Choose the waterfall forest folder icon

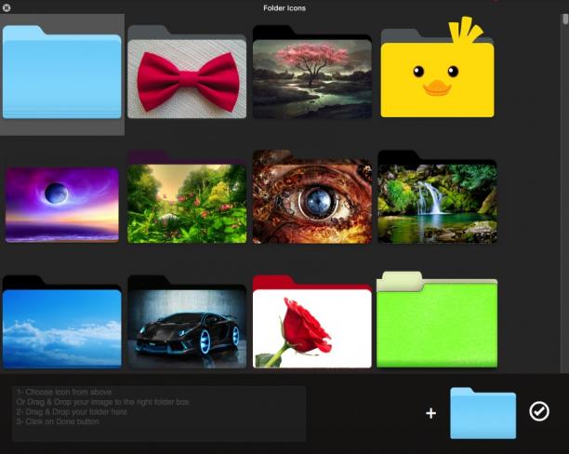(437, 197)
